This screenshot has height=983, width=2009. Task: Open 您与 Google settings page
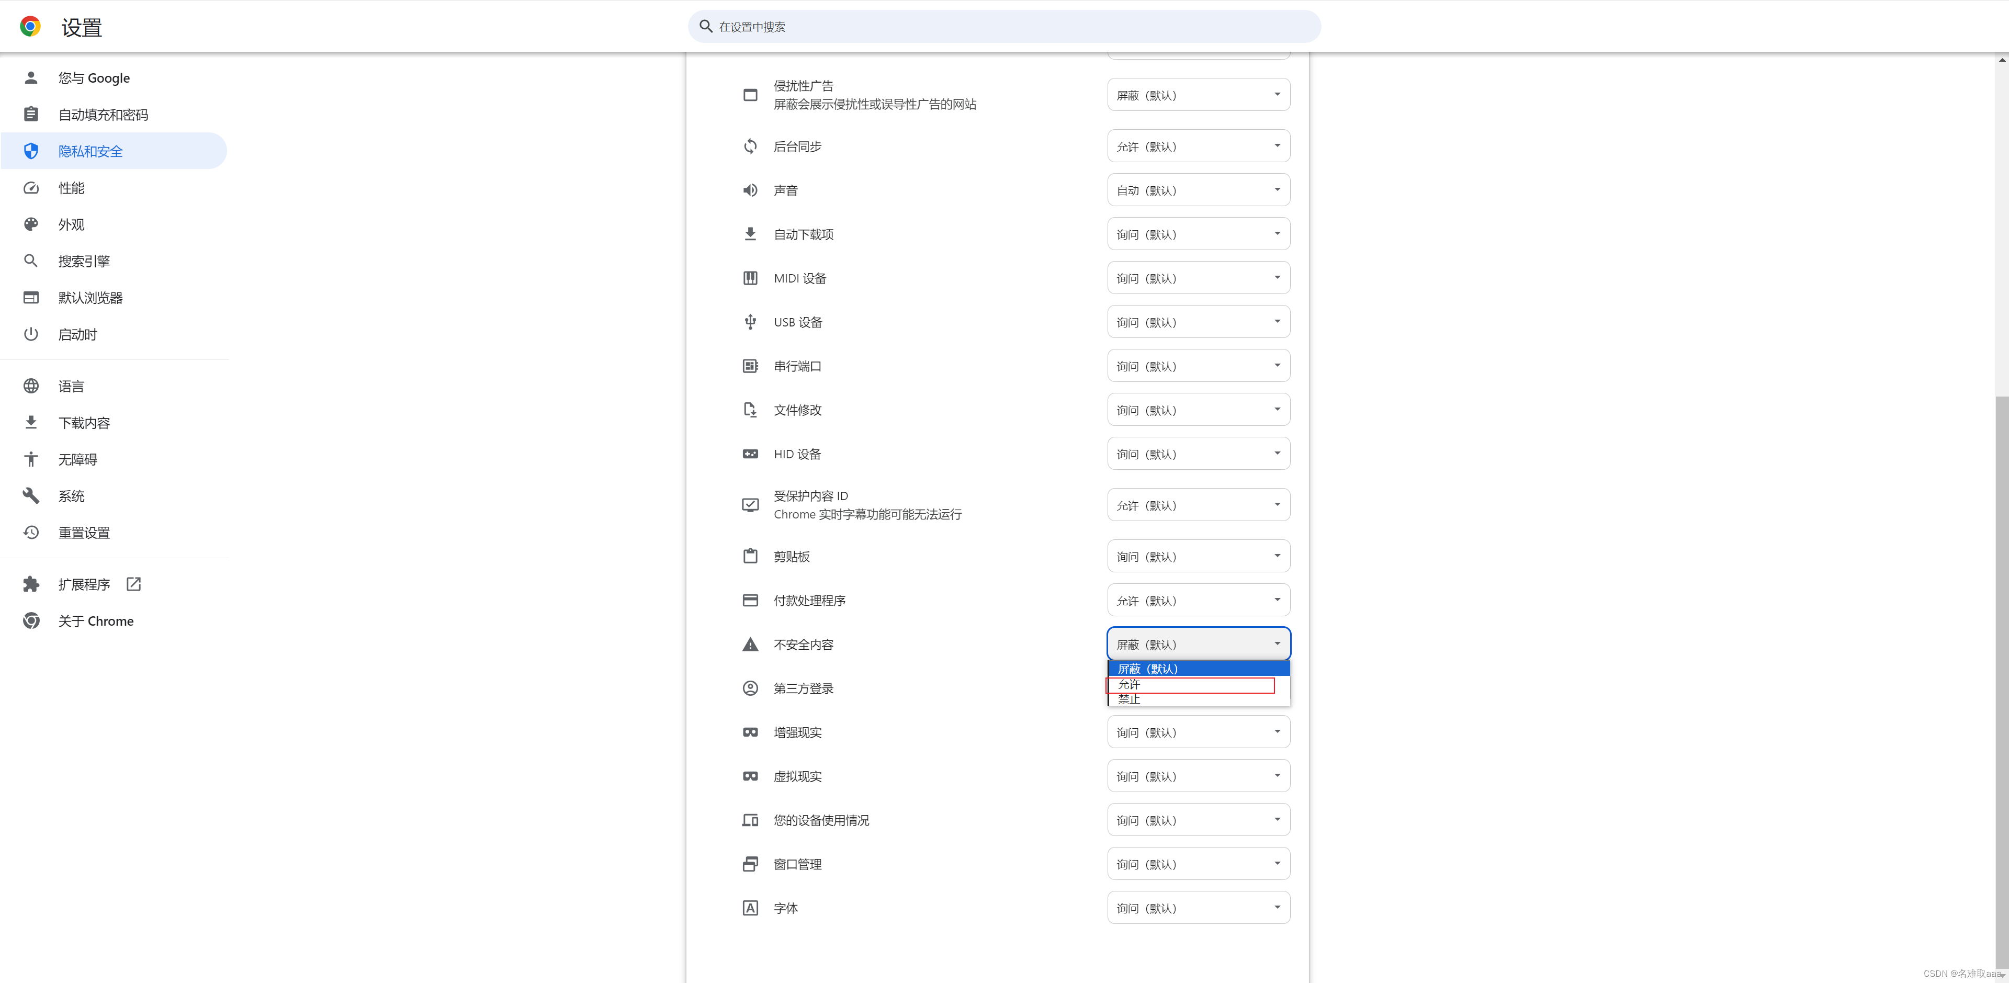point(114,78)
